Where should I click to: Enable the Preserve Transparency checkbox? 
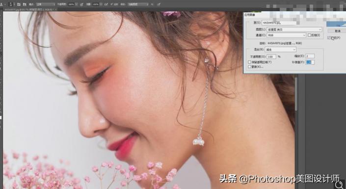[x=250, y=62]
